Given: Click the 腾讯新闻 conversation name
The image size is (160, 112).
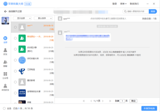Looking at the screenshot, I should click(x=31, y=80).
